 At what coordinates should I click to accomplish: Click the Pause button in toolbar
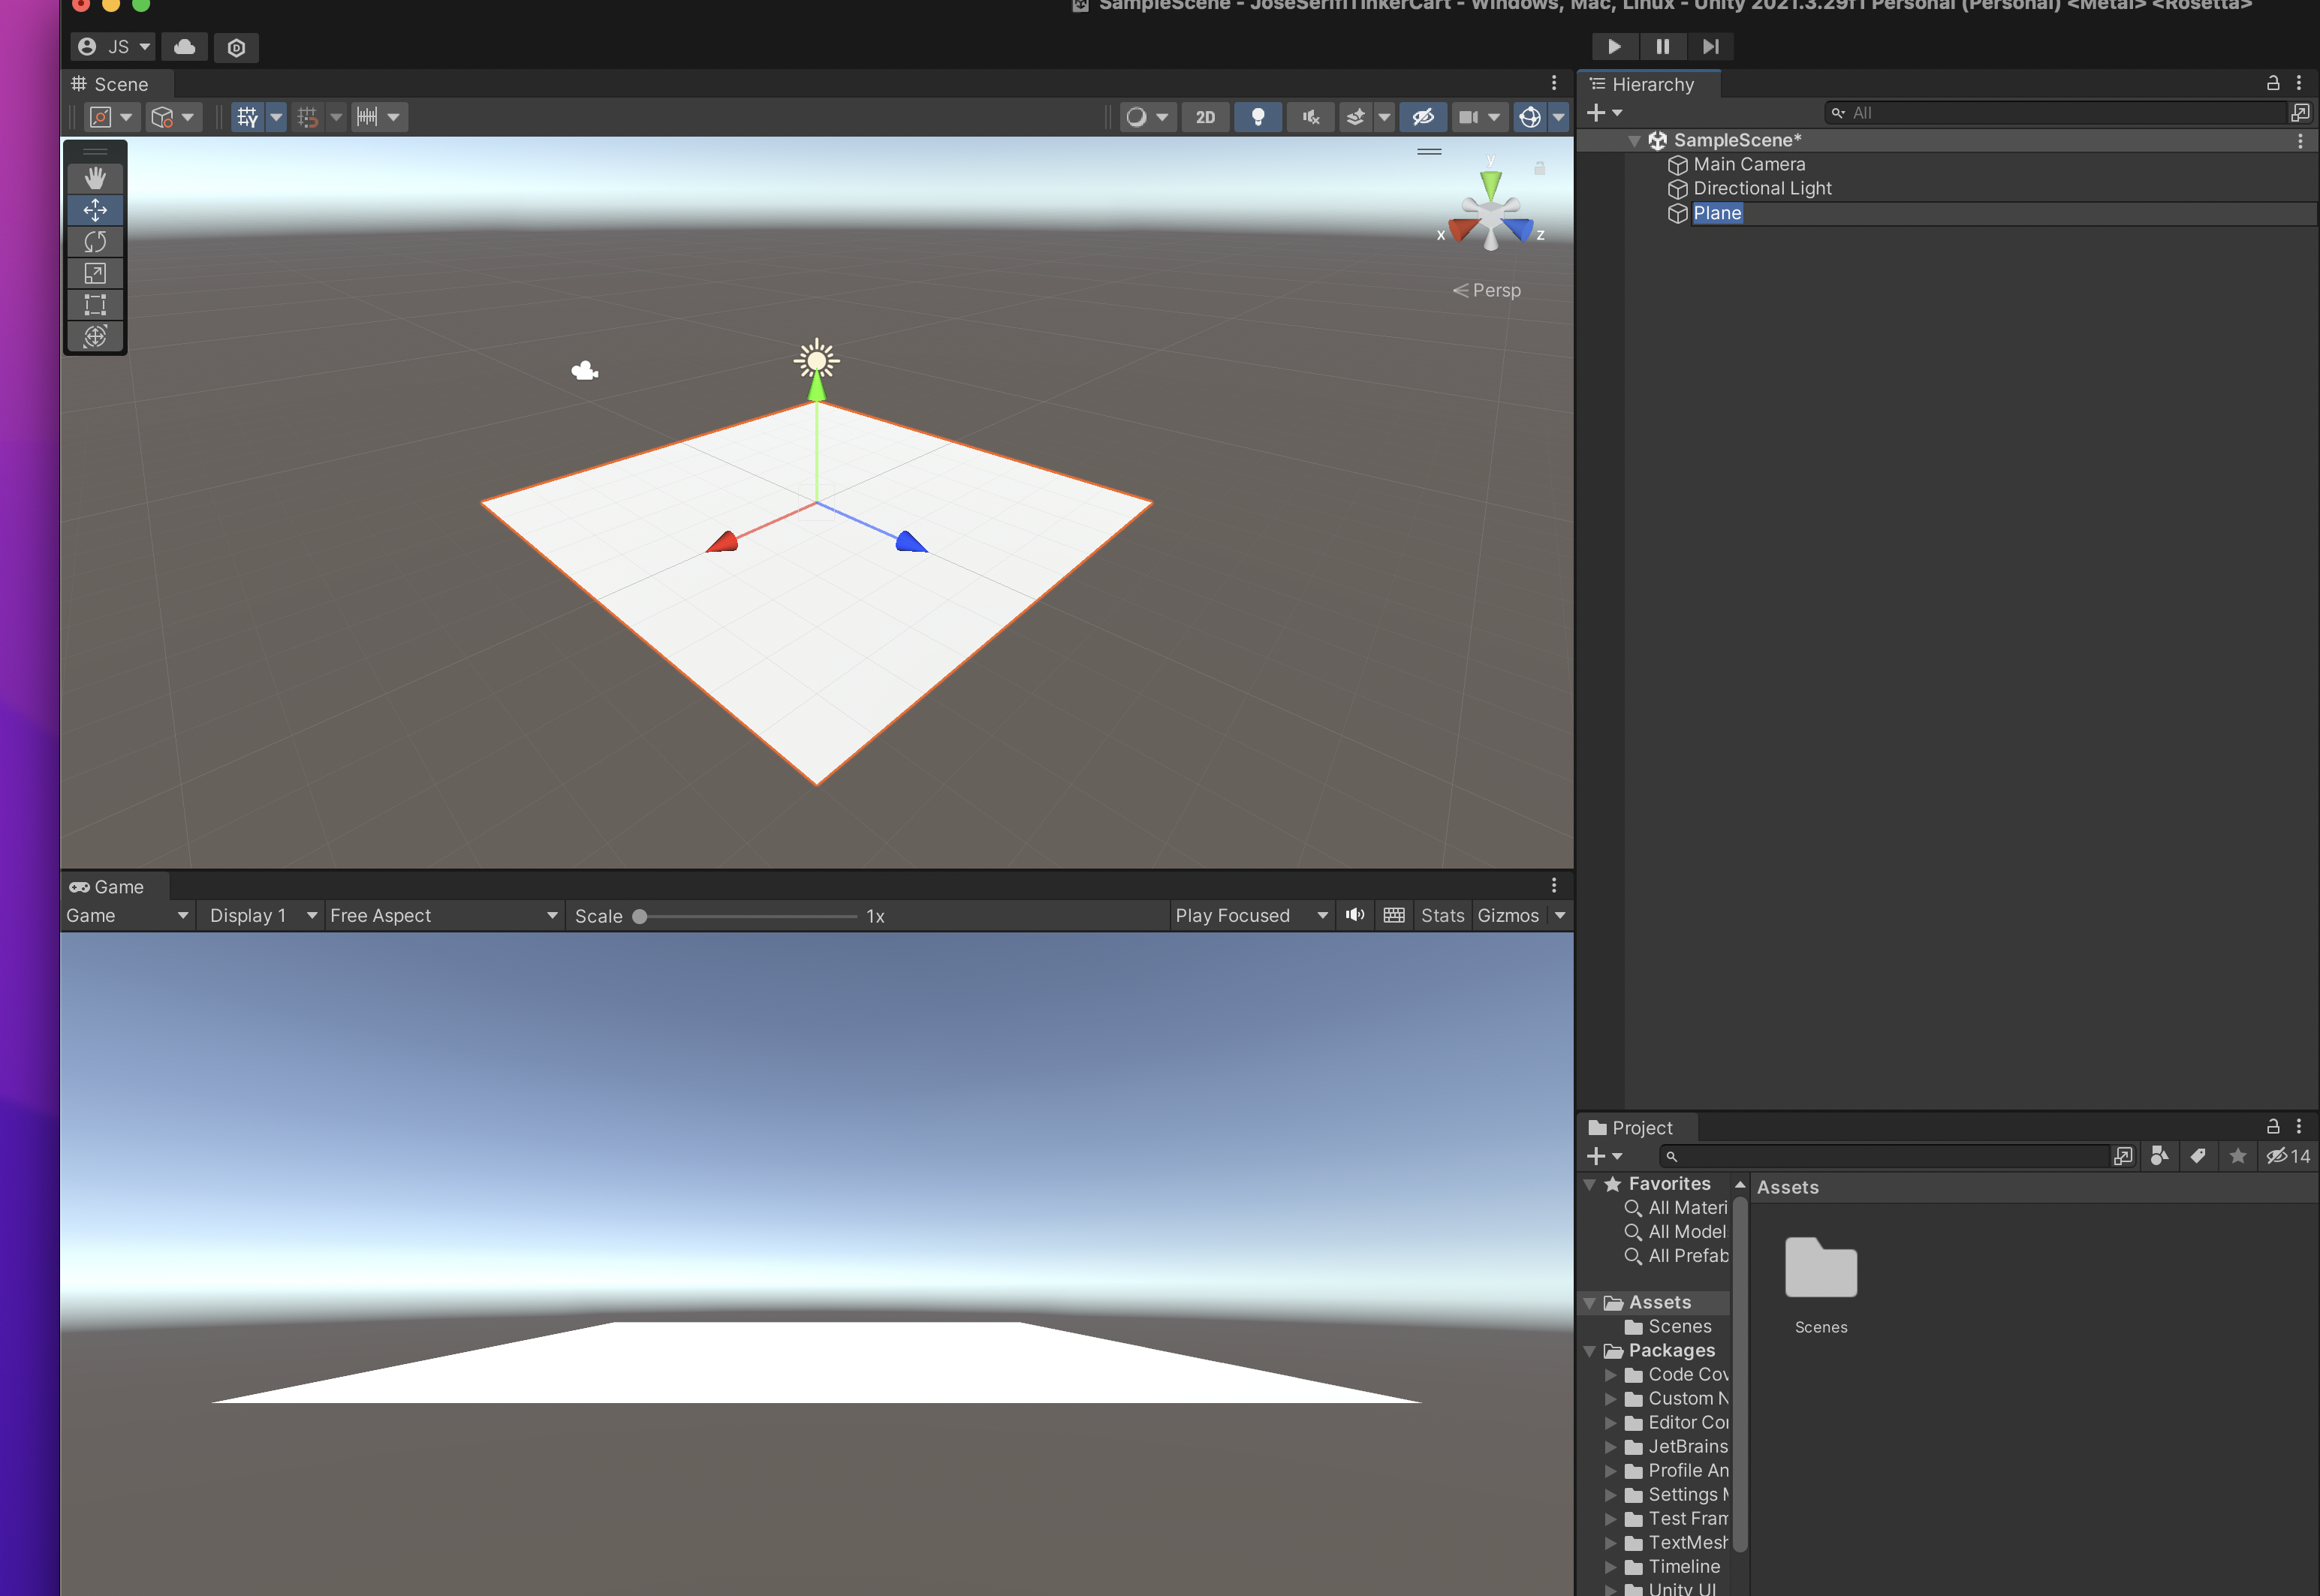(x=1662, y=47)
